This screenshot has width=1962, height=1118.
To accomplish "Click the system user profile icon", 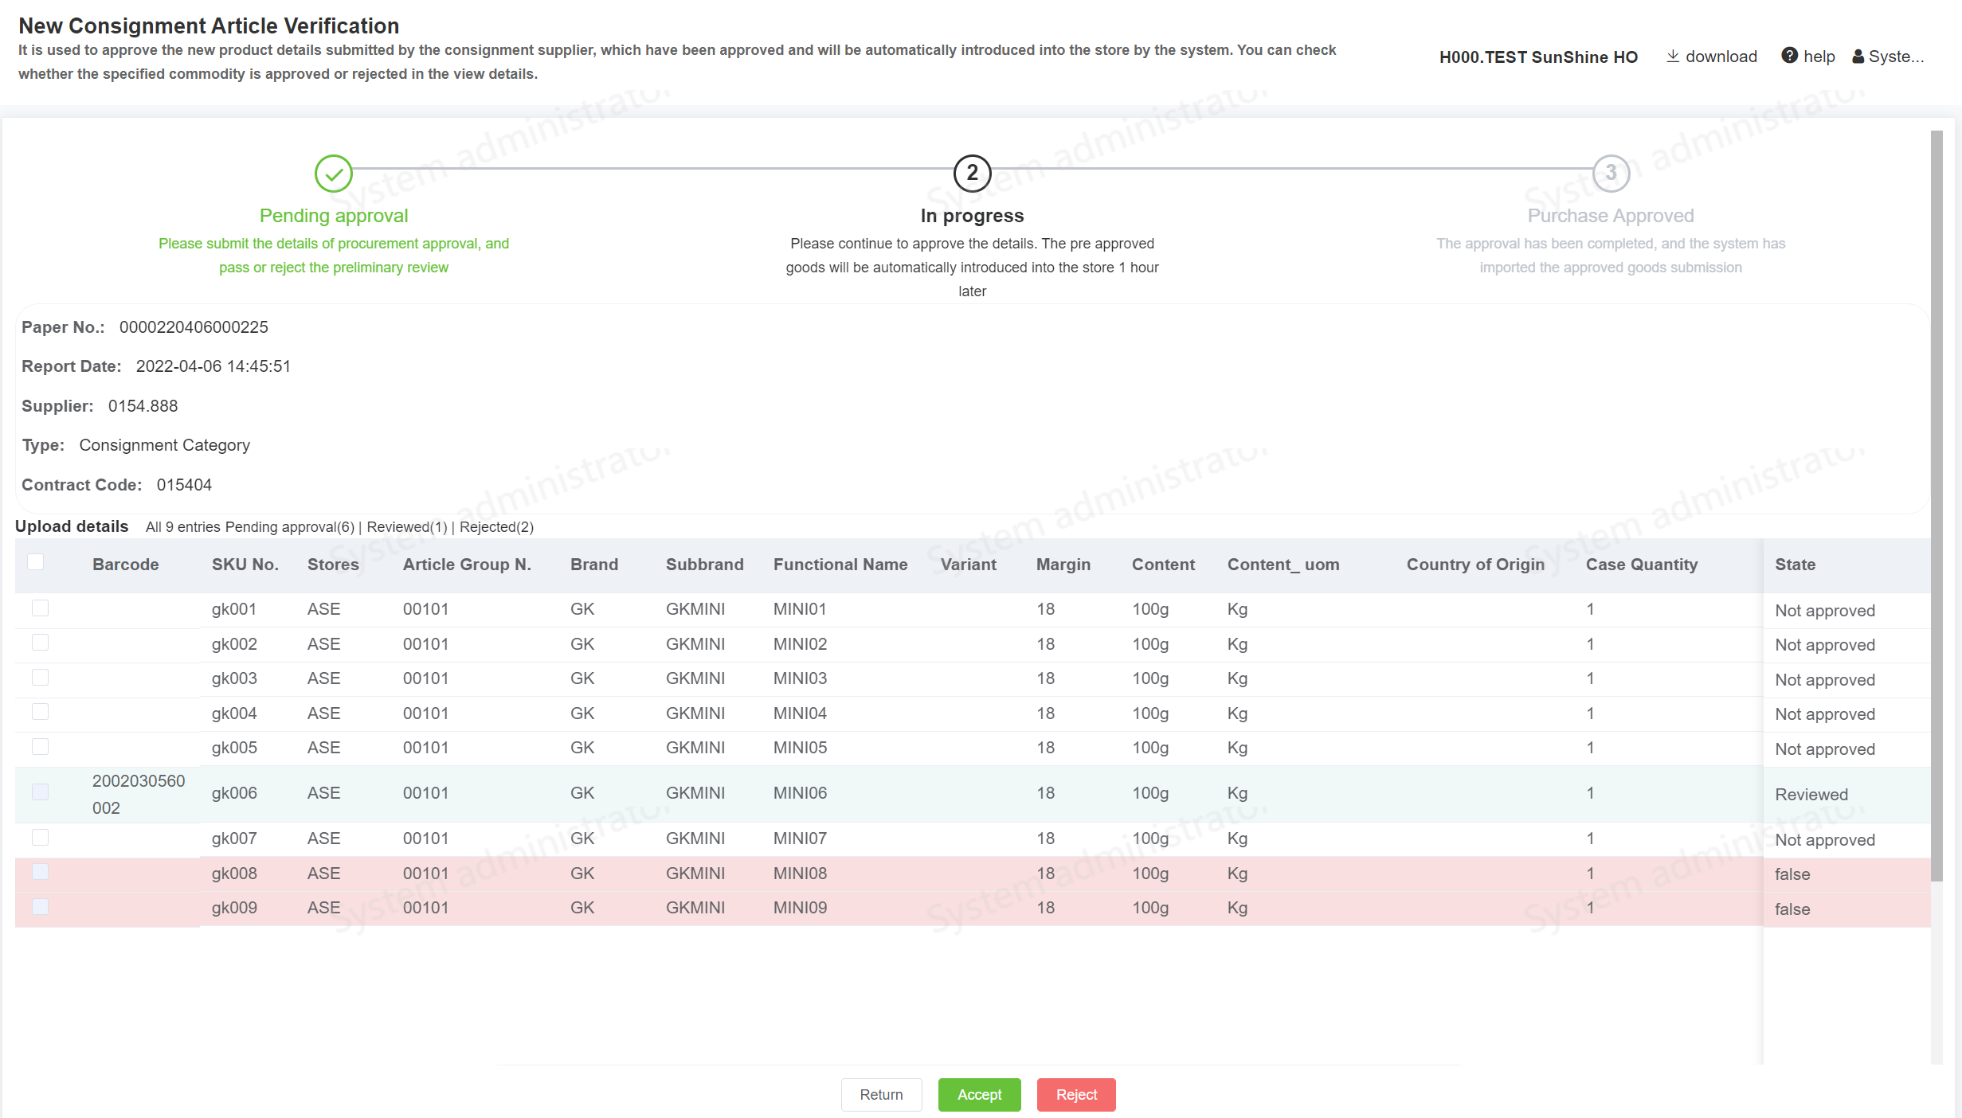I will pyautogui.click(x=1858, y=57).
